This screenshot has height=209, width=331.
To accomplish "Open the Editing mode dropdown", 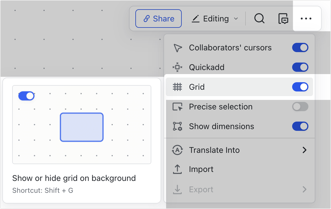I will click(214, 18).
